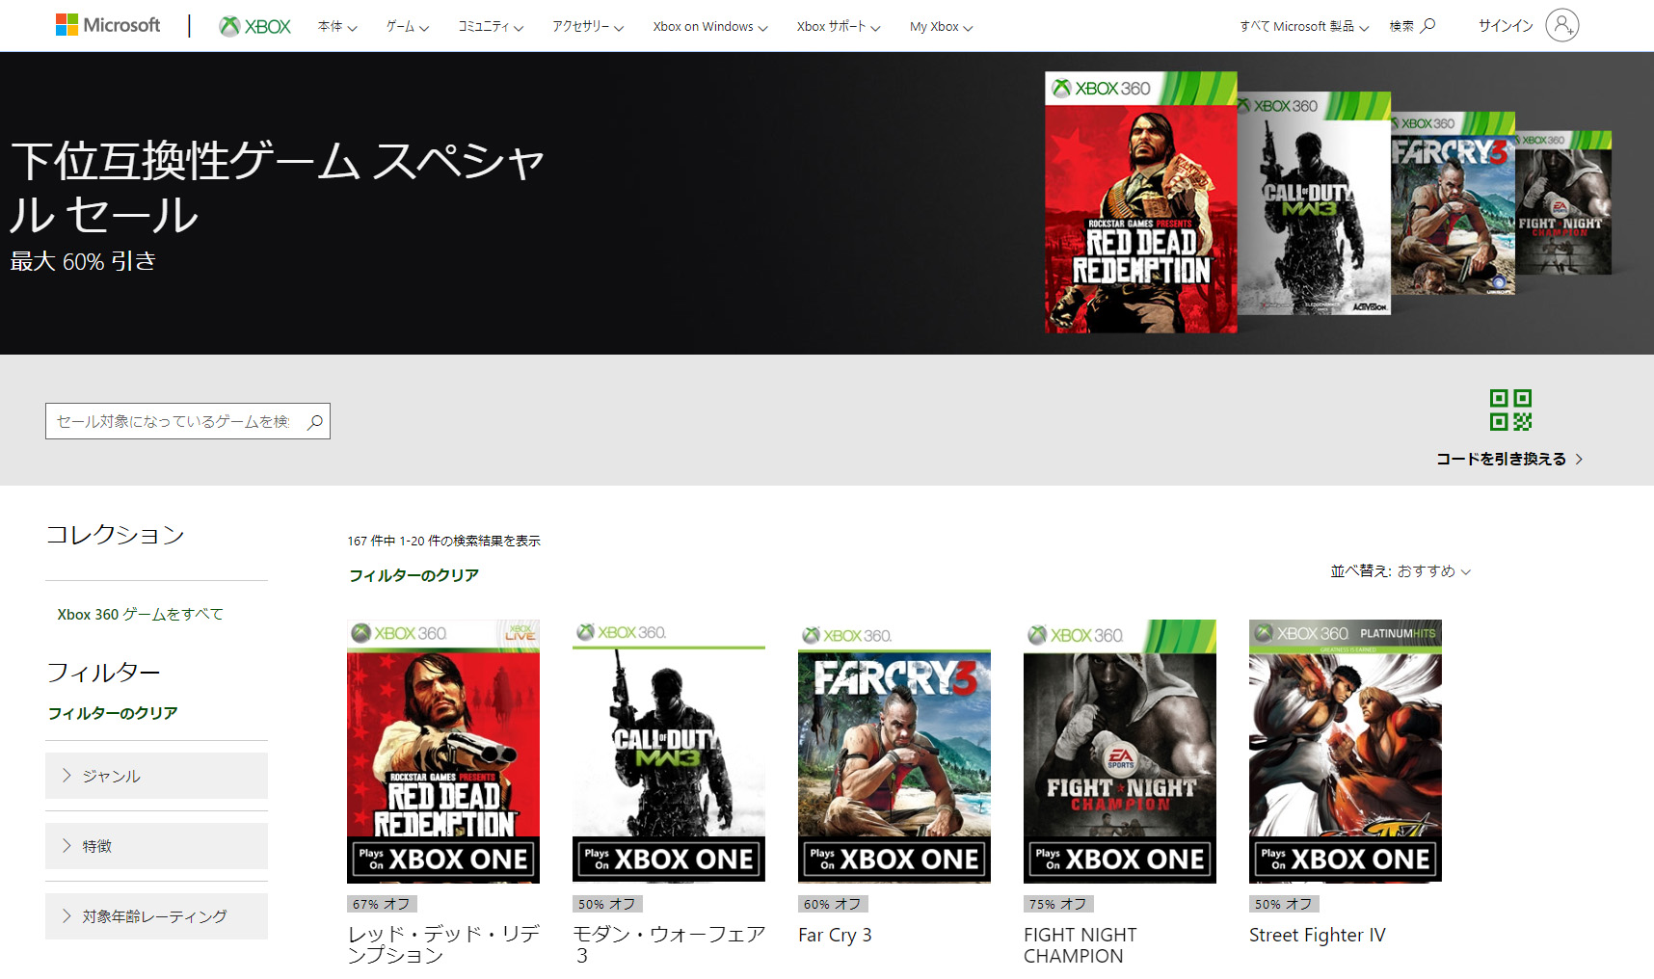The image size is (1654, 979).
Task: Open the 本体 menu
Action: 337,27
